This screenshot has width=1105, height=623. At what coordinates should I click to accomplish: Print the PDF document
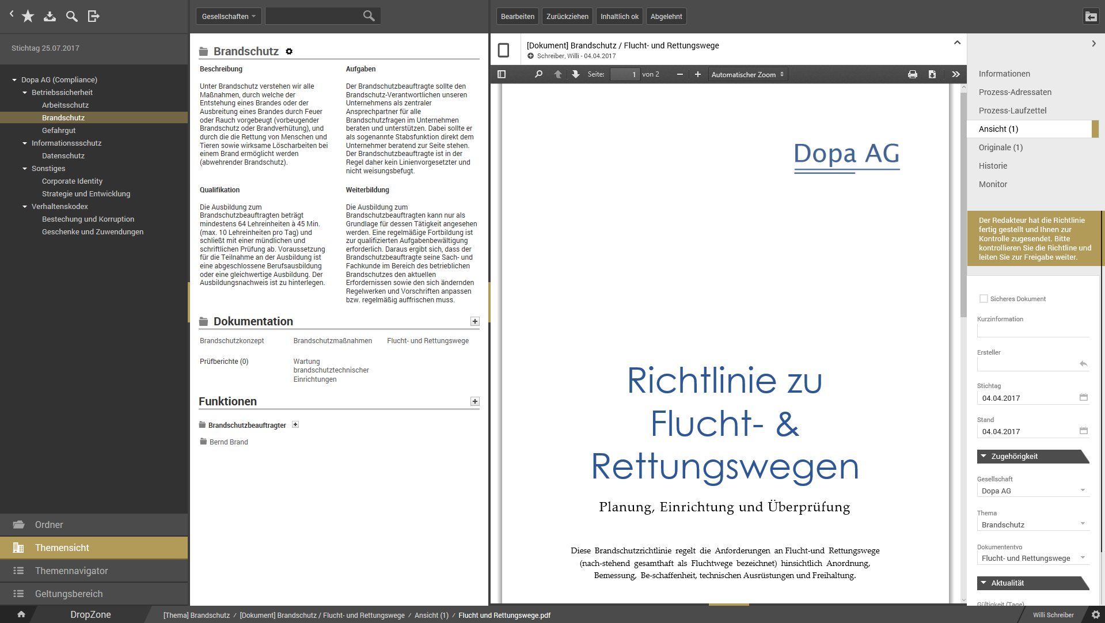tap(912, 74)
